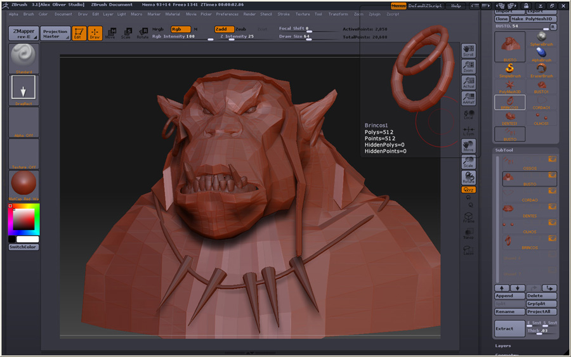Pick the EraserBrush tool
Viewport: 571px width, 357px height.
pyautogui.click(x=541, y=69)
